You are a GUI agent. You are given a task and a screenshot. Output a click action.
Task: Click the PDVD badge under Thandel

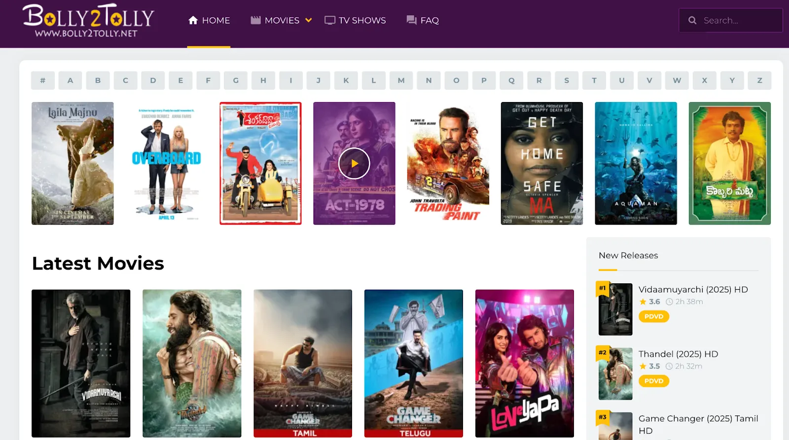coord(654,381)
